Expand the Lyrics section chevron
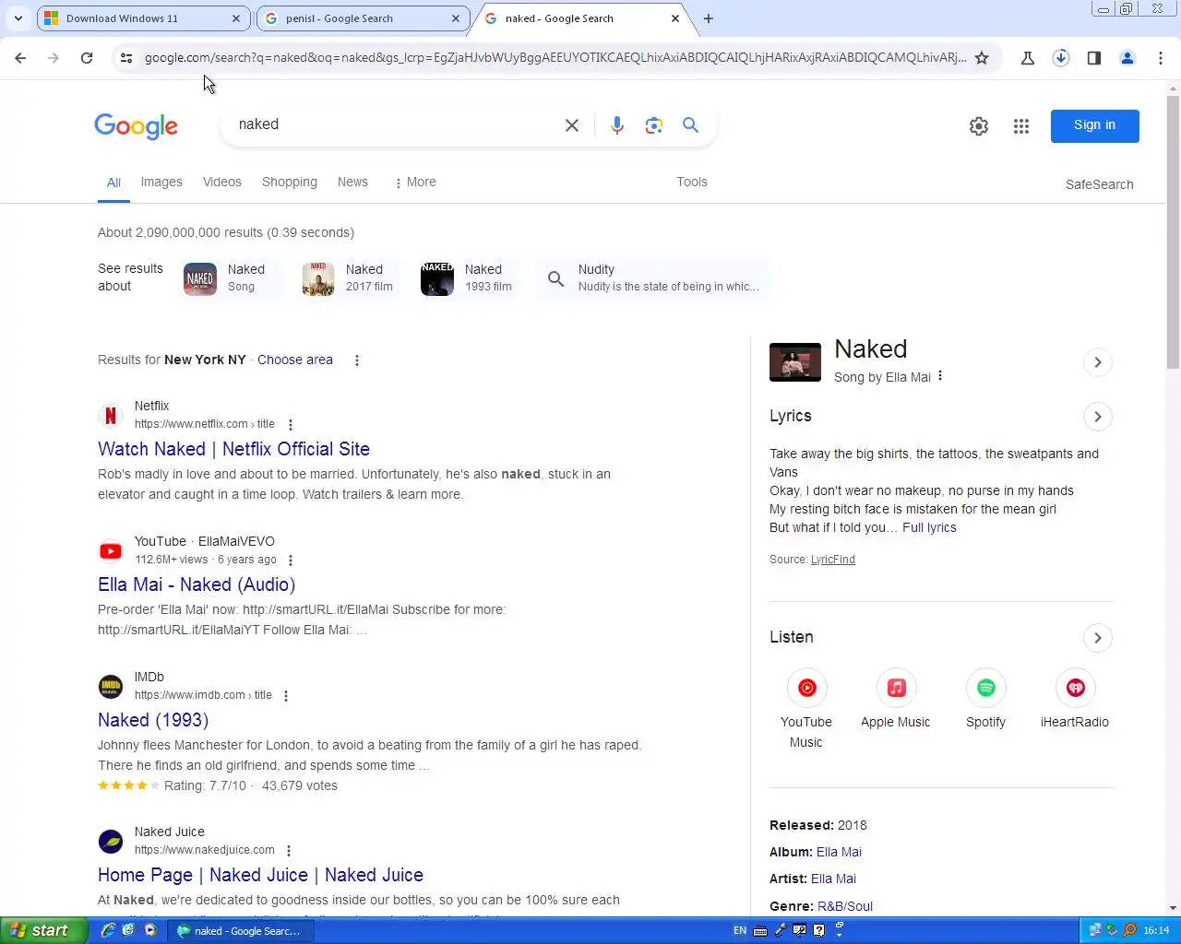This screenshot has width=1181, height=944. pos(1098,417)
